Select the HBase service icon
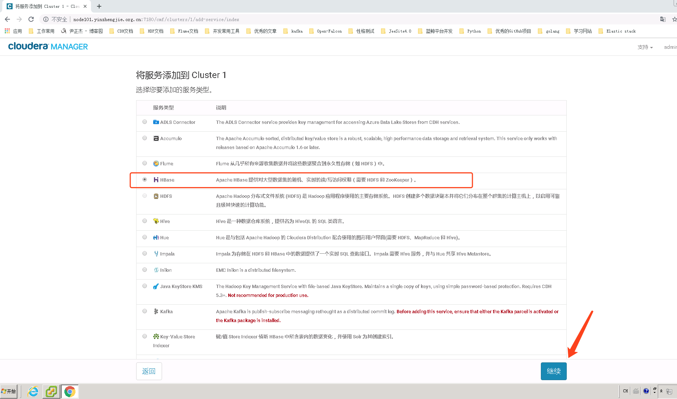The height and width of the screenshot is (399, 677). [156, 180]
